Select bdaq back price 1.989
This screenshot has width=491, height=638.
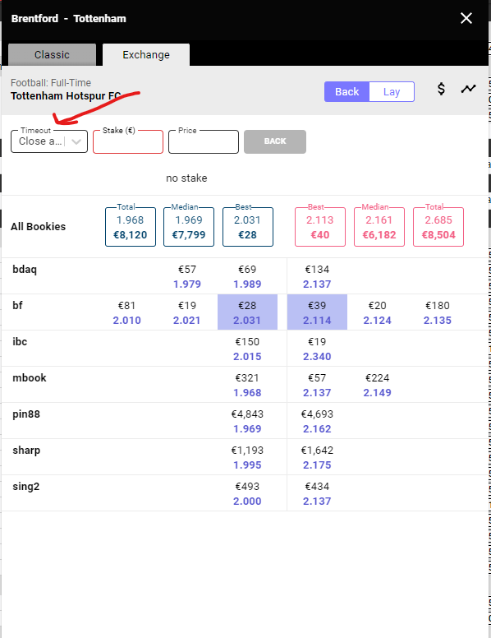click(x=247, y=277)
